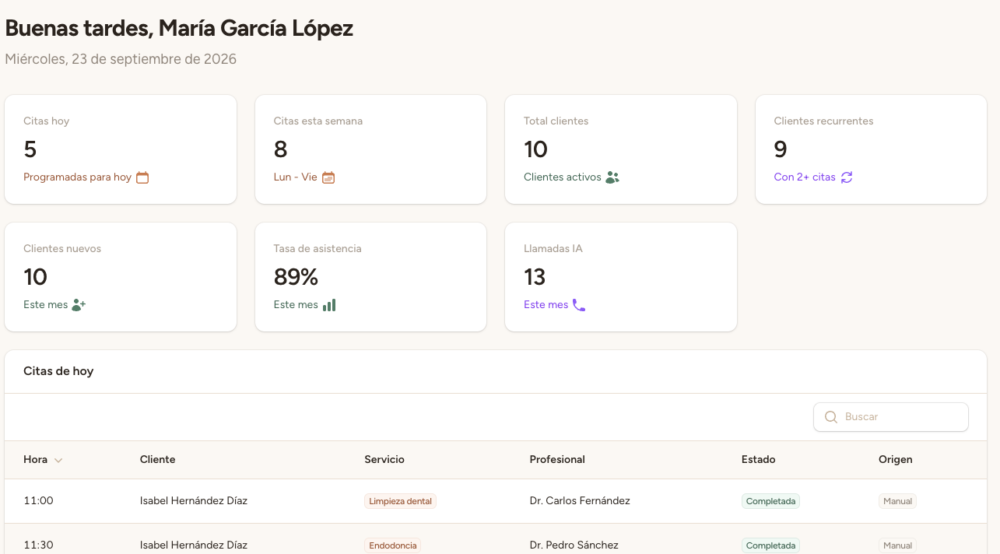The image size is (1000, 554).
Task: Click the Total clientes card title
Action: pyautogui.click(x=556, y=121)
